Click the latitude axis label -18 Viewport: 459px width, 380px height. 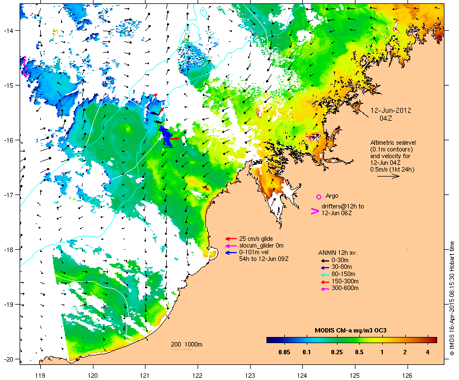pyautogui.click(x=8, y=250)
